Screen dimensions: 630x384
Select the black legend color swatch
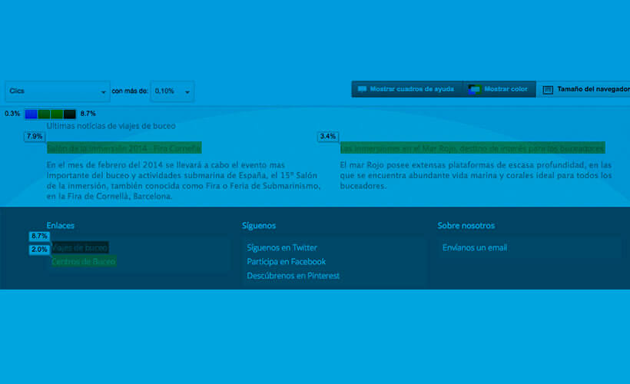pos(69,114)
